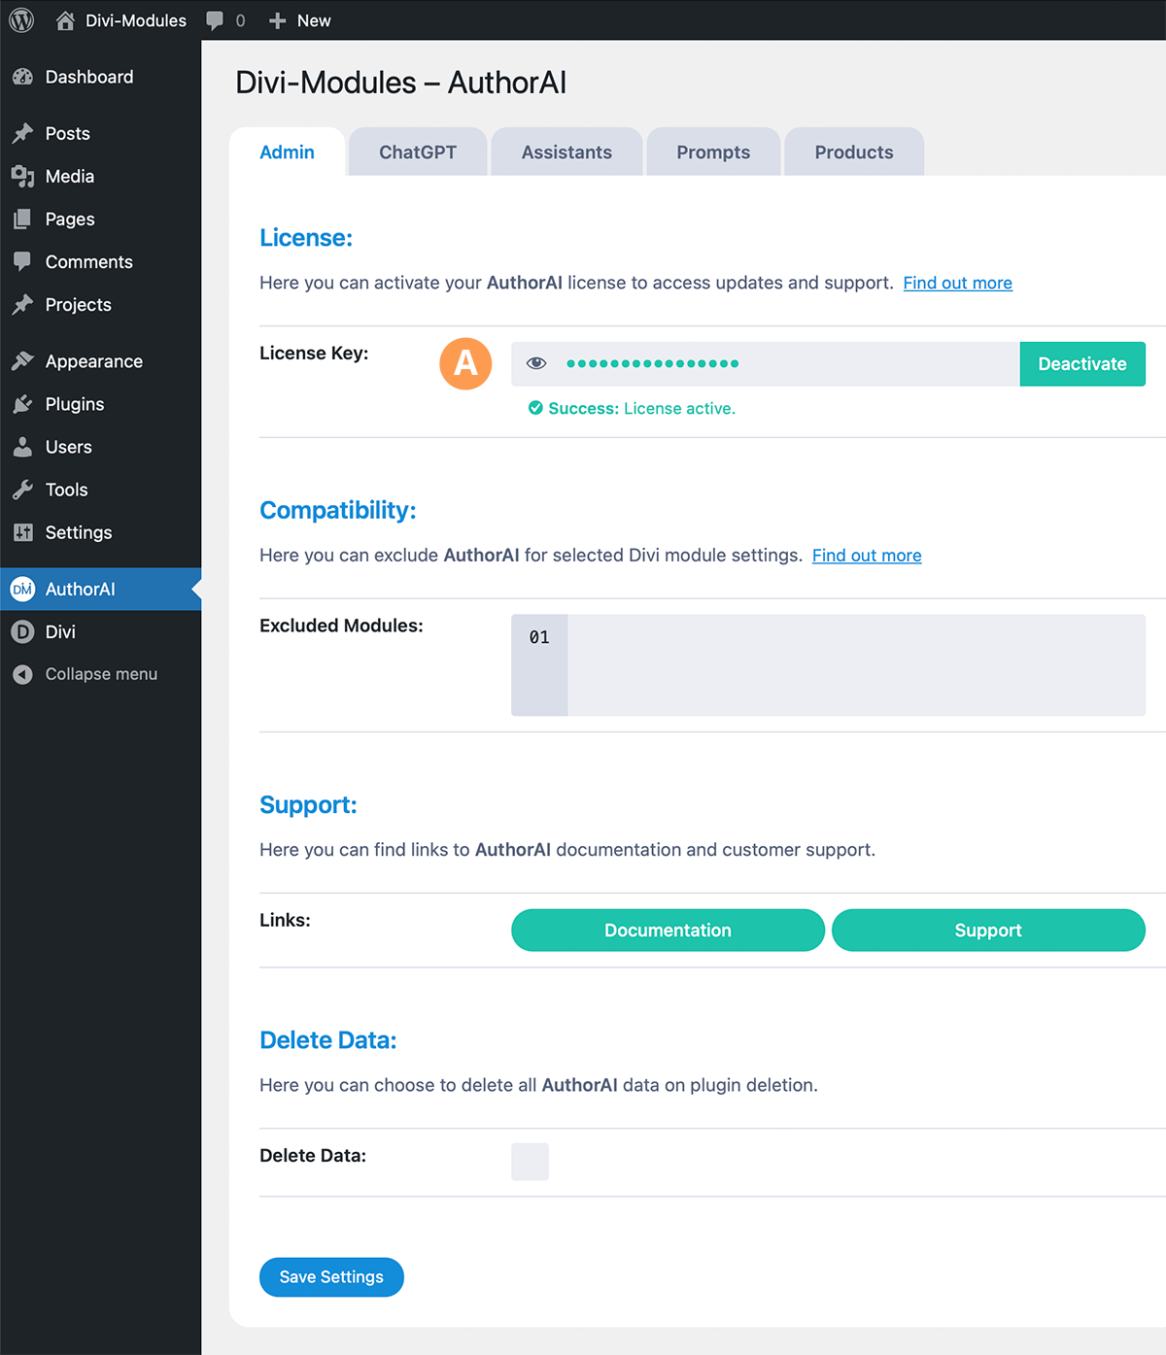
Task: Switch to the Admin tab
Action: coord(287,152)
